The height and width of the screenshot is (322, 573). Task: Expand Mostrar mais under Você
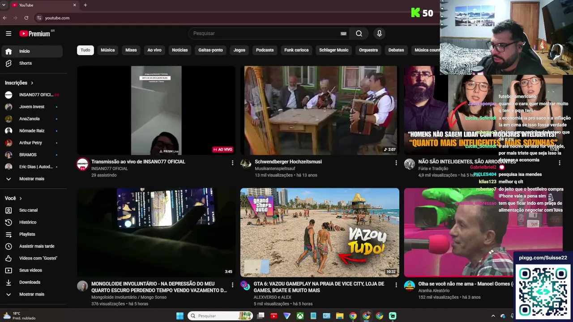pos(32,294)
